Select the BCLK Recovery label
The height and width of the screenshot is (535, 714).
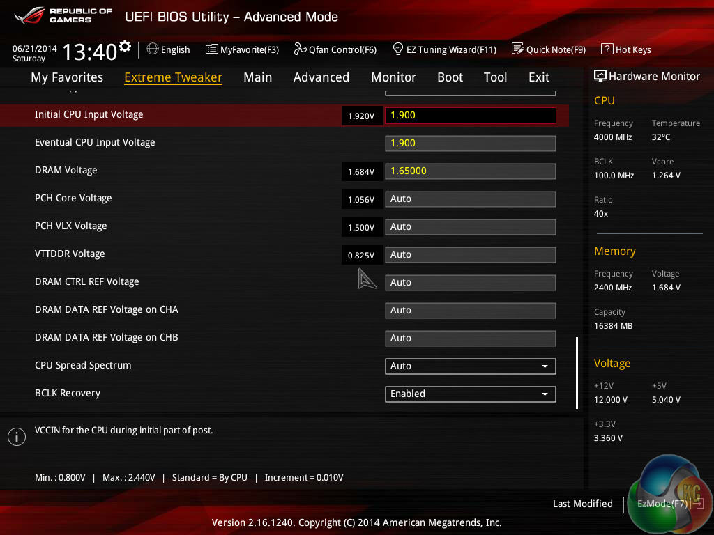click(68, 393)
